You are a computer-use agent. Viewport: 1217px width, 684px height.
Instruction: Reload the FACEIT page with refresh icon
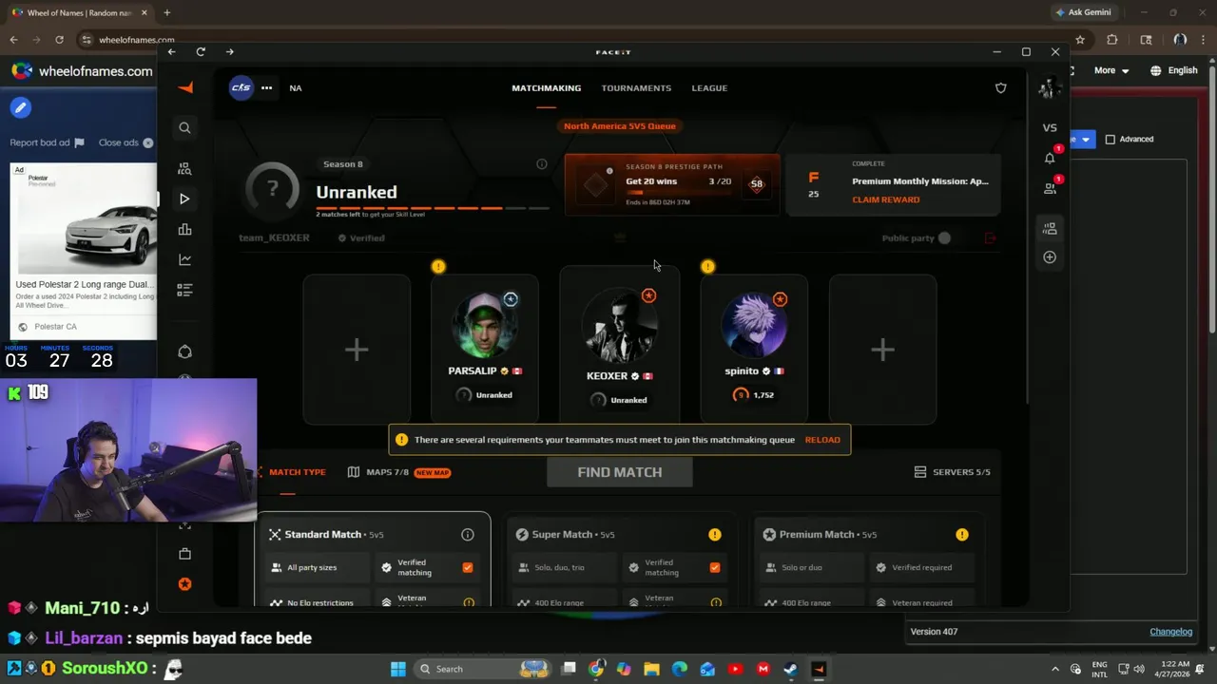pos(201,51)
